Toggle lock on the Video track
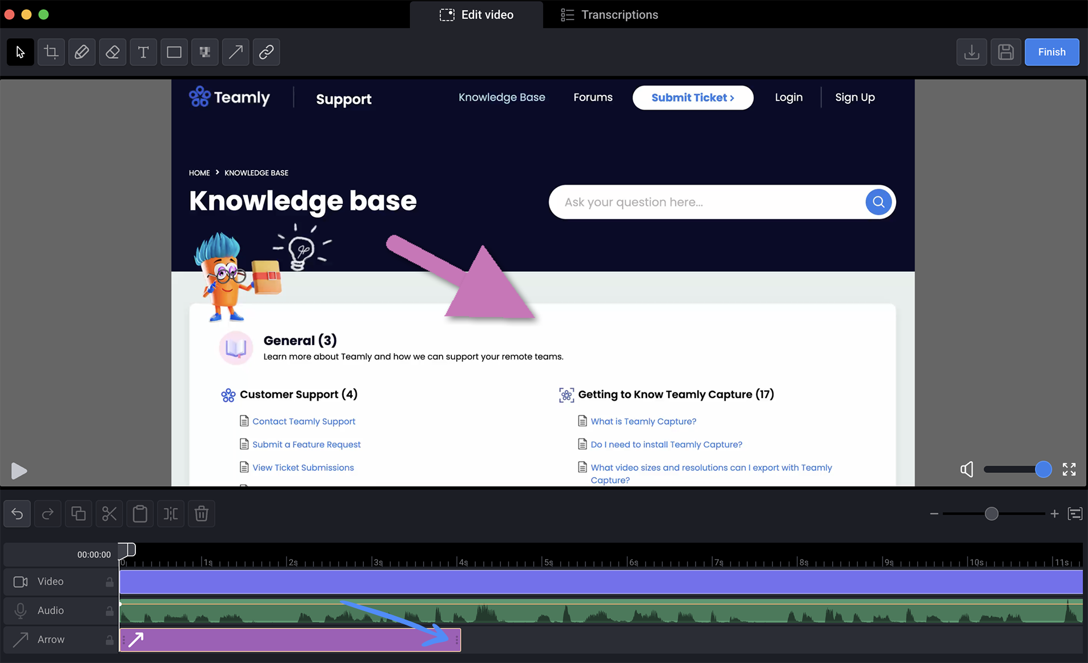Image resolution: width=1088 pixels, height=663 pixels. 109,582
